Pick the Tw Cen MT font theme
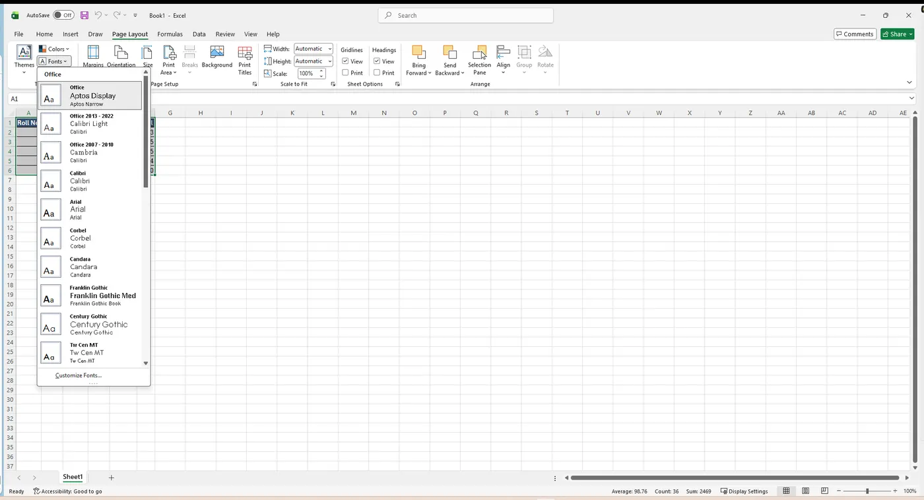The height and width of the screenshot is (500, 924). coord(90,353)
